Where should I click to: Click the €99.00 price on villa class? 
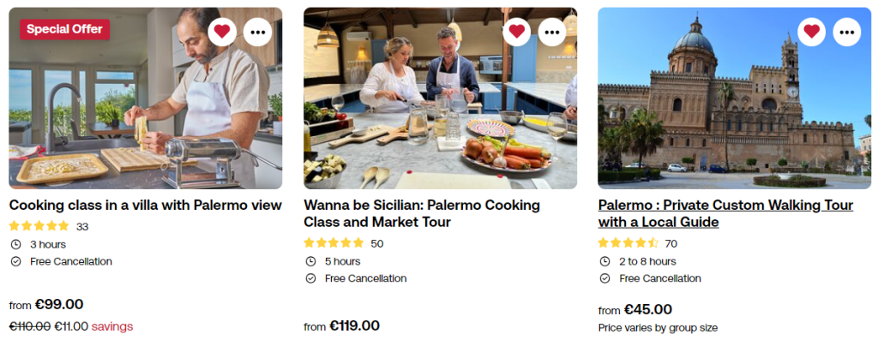coord(59,304)
